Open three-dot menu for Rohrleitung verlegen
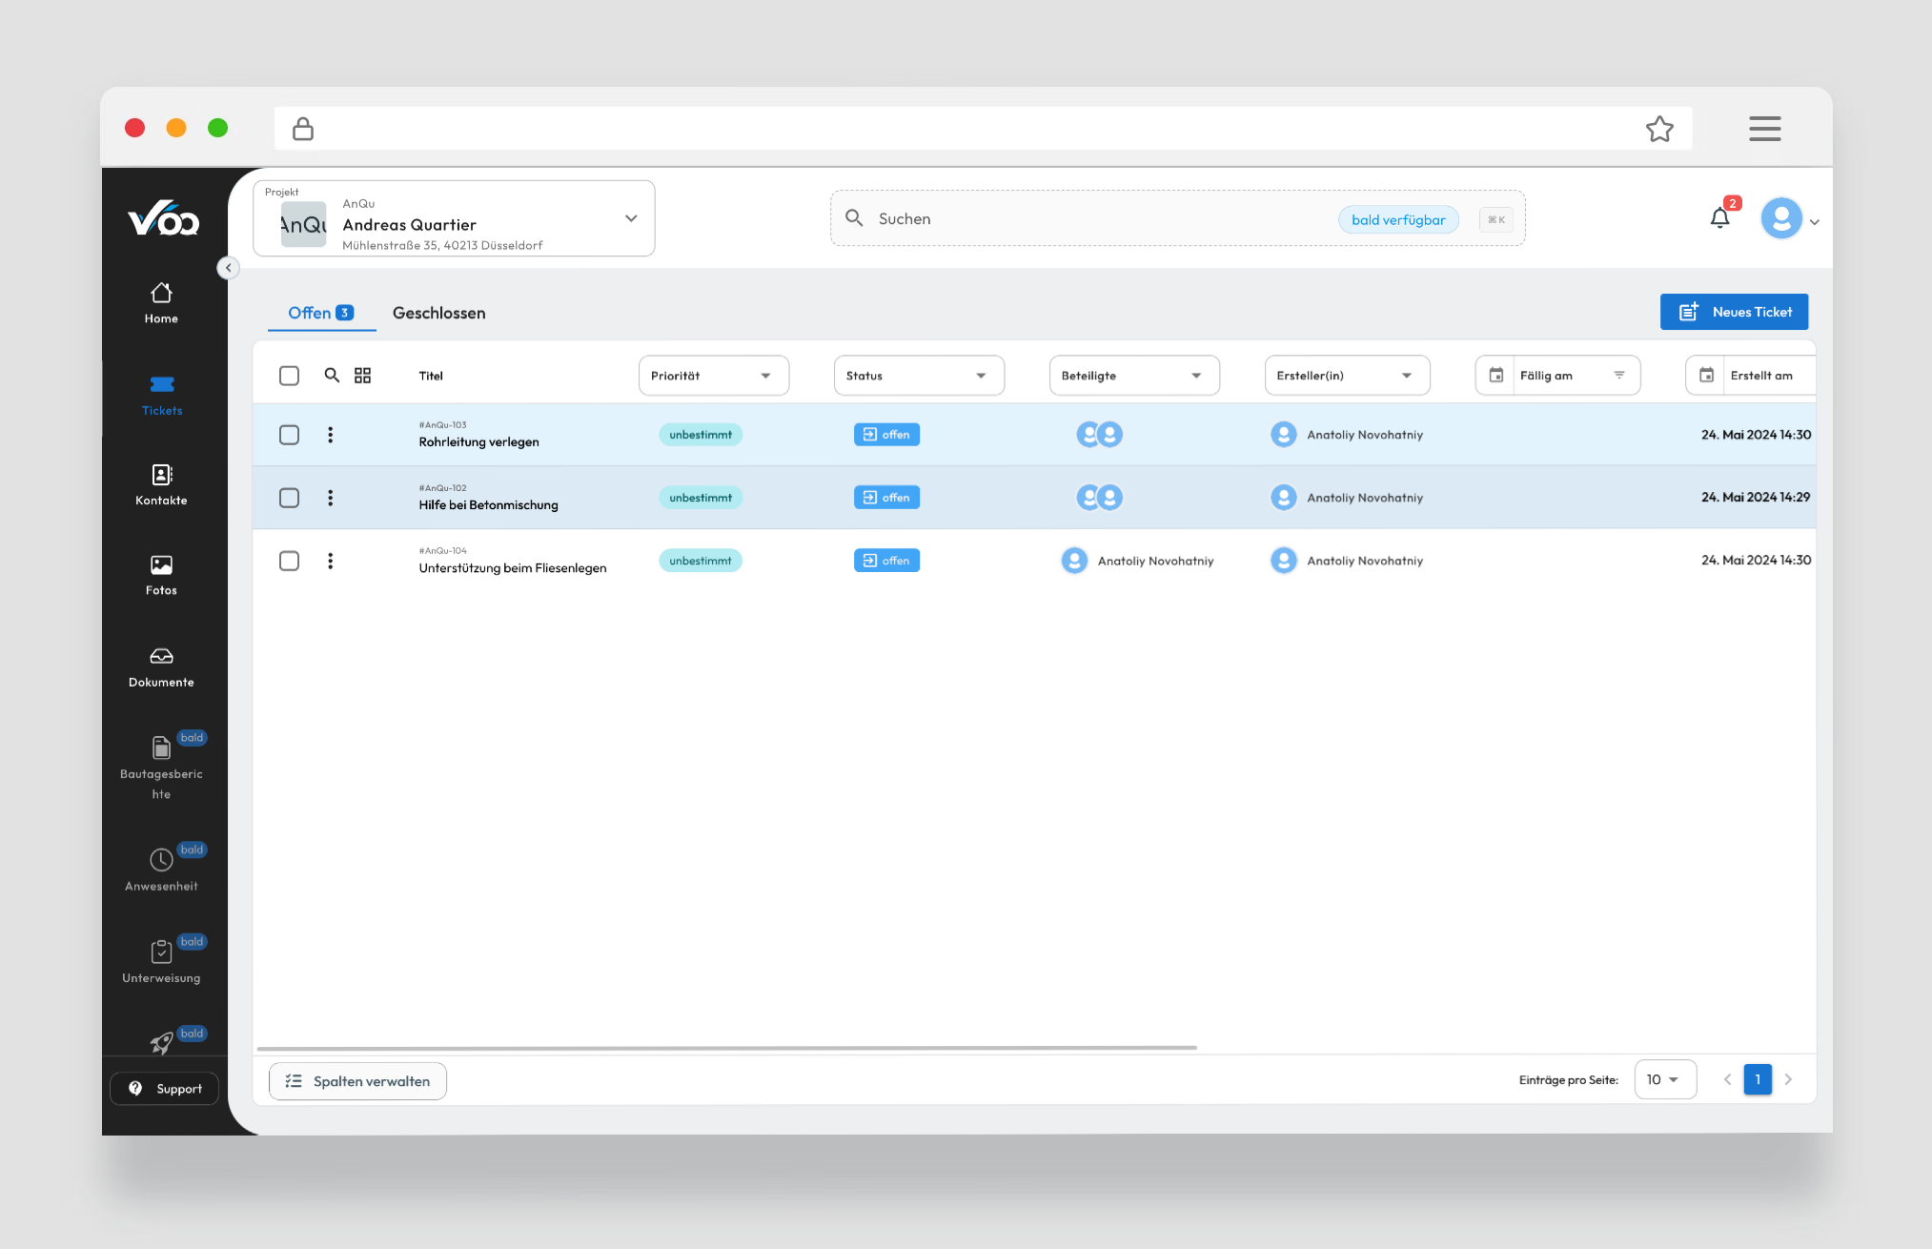The image size is (1932, 1249). pos(331,435)
